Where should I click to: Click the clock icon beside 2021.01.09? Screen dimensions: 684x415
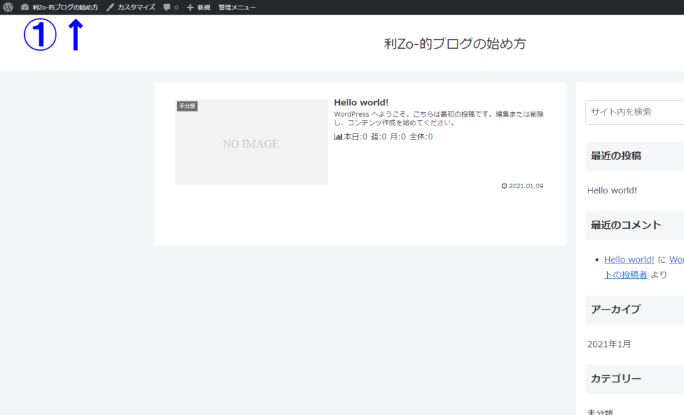(504, 186)
